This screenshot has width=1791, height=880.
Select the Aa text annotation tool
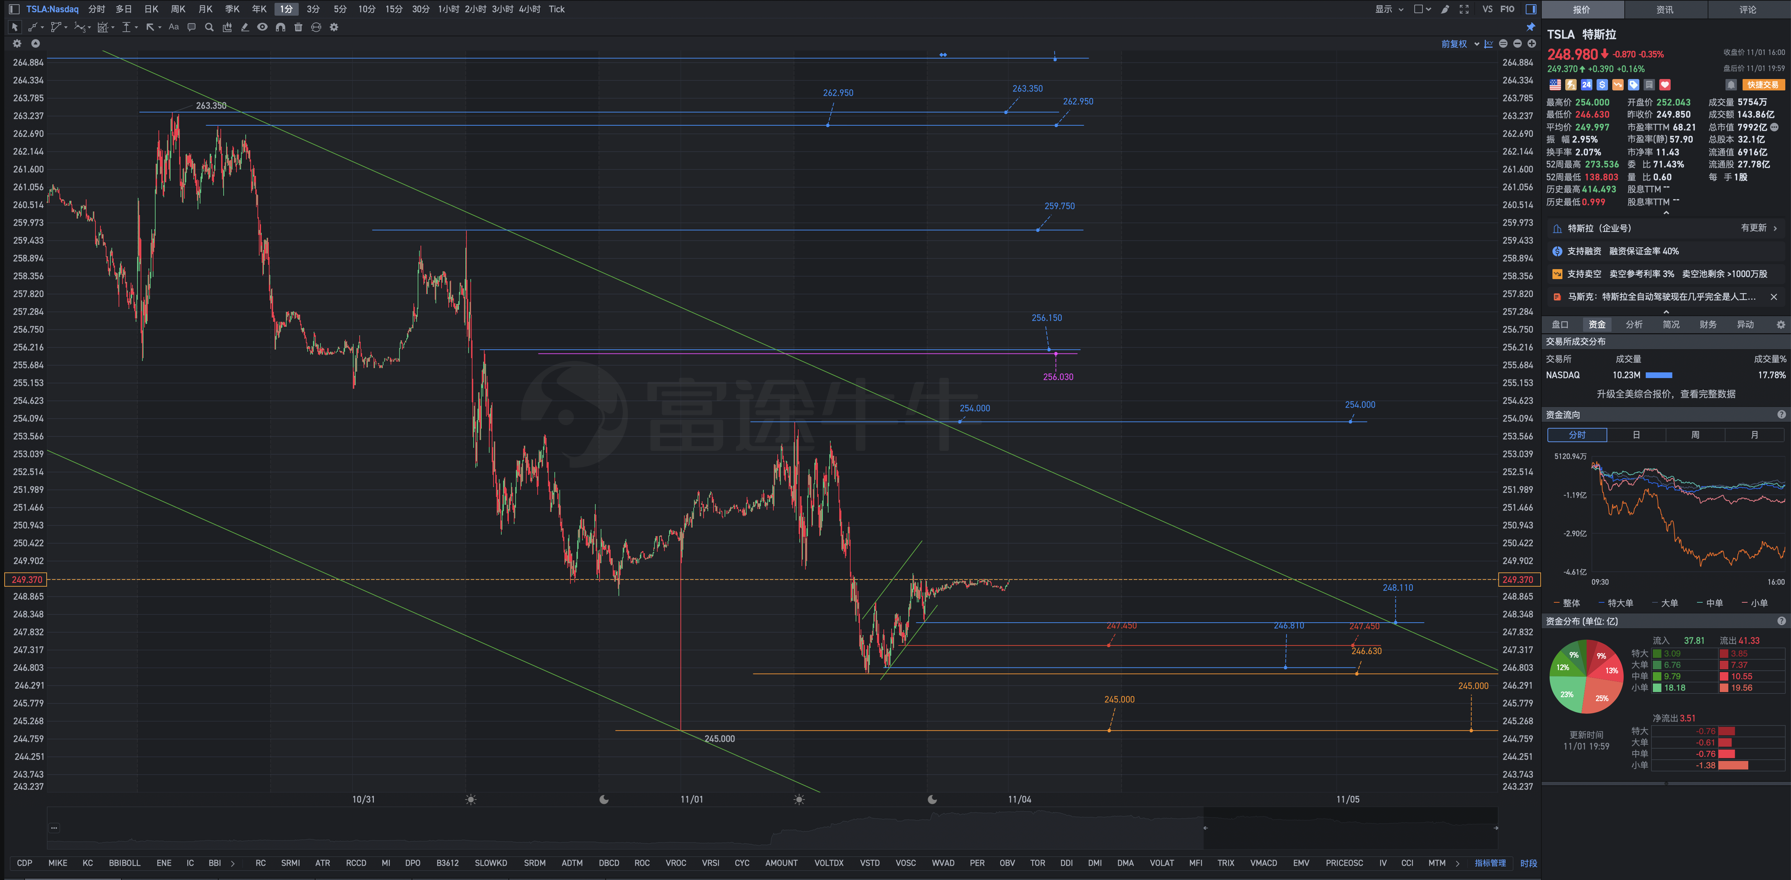[174, 27]
